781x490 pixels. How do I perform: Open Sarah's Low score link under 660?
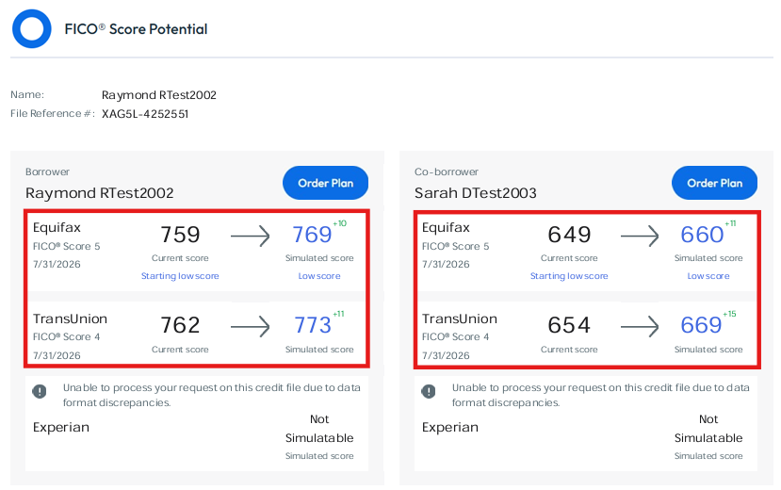point(708,276)
